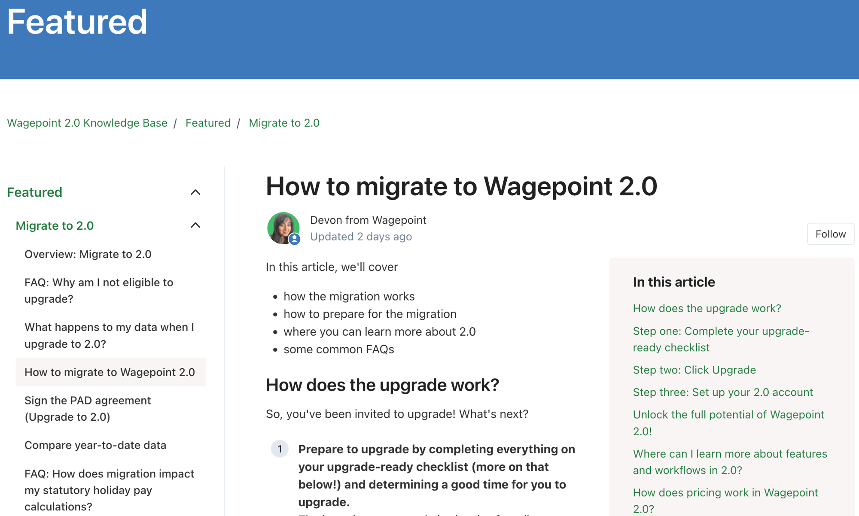Viewport: 859px width, 516px height.
Task: Click the bold Prepare to upgrade paragraph
Action: pos(437,475)
